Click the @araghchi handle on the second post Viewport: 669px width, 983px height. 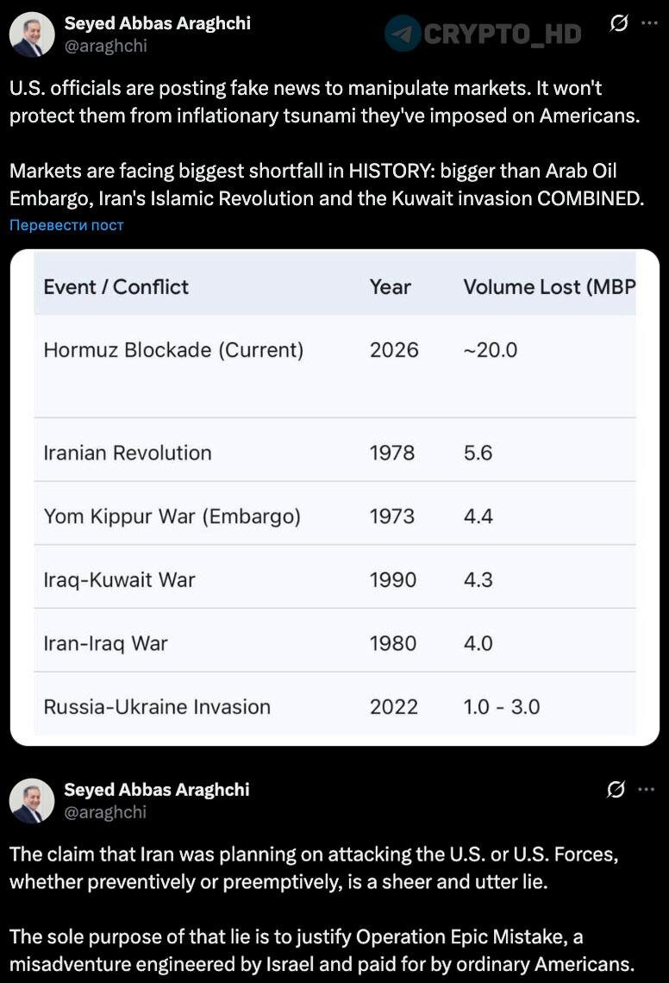(x=105, y=811)
